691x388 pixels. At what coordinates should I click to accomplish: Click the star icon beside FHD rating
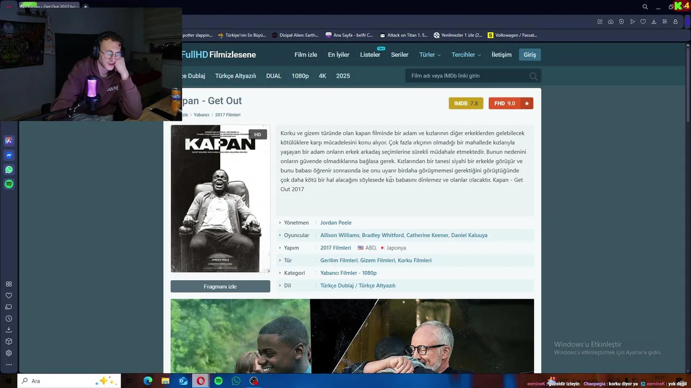(527, 103)
